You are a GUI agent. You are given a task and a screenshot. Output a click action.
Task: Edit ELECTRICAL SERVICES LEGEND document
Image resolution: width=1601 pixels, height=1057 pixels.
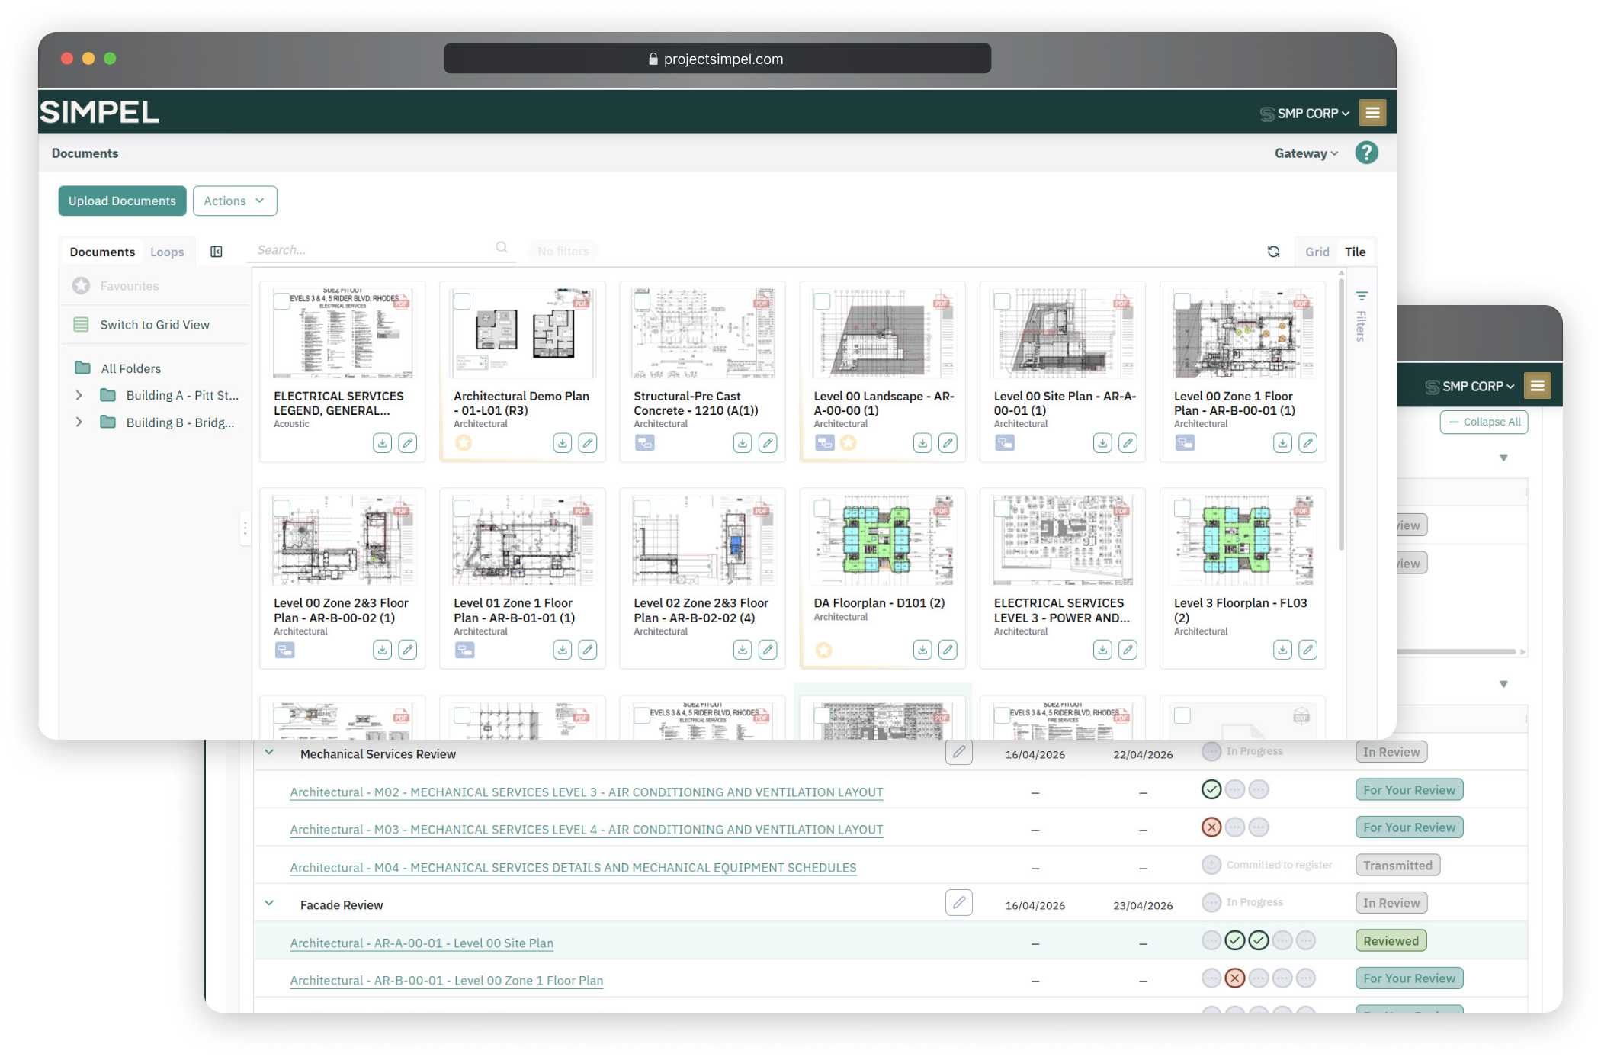[408, 442]
